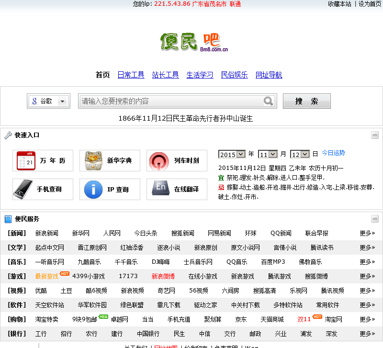Collapse the 快速入口 panel
Viewport: 383px width, 348px height.
[375, 135]
